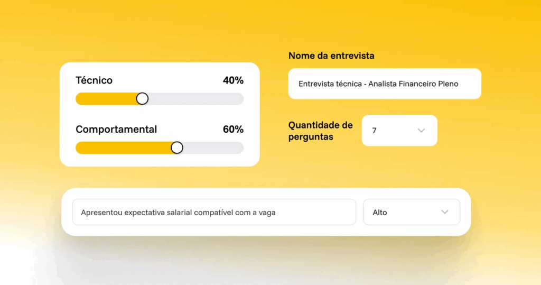
Task: Open the Quantidade de perguntas dropdown
Action: [x=399, y=130]
